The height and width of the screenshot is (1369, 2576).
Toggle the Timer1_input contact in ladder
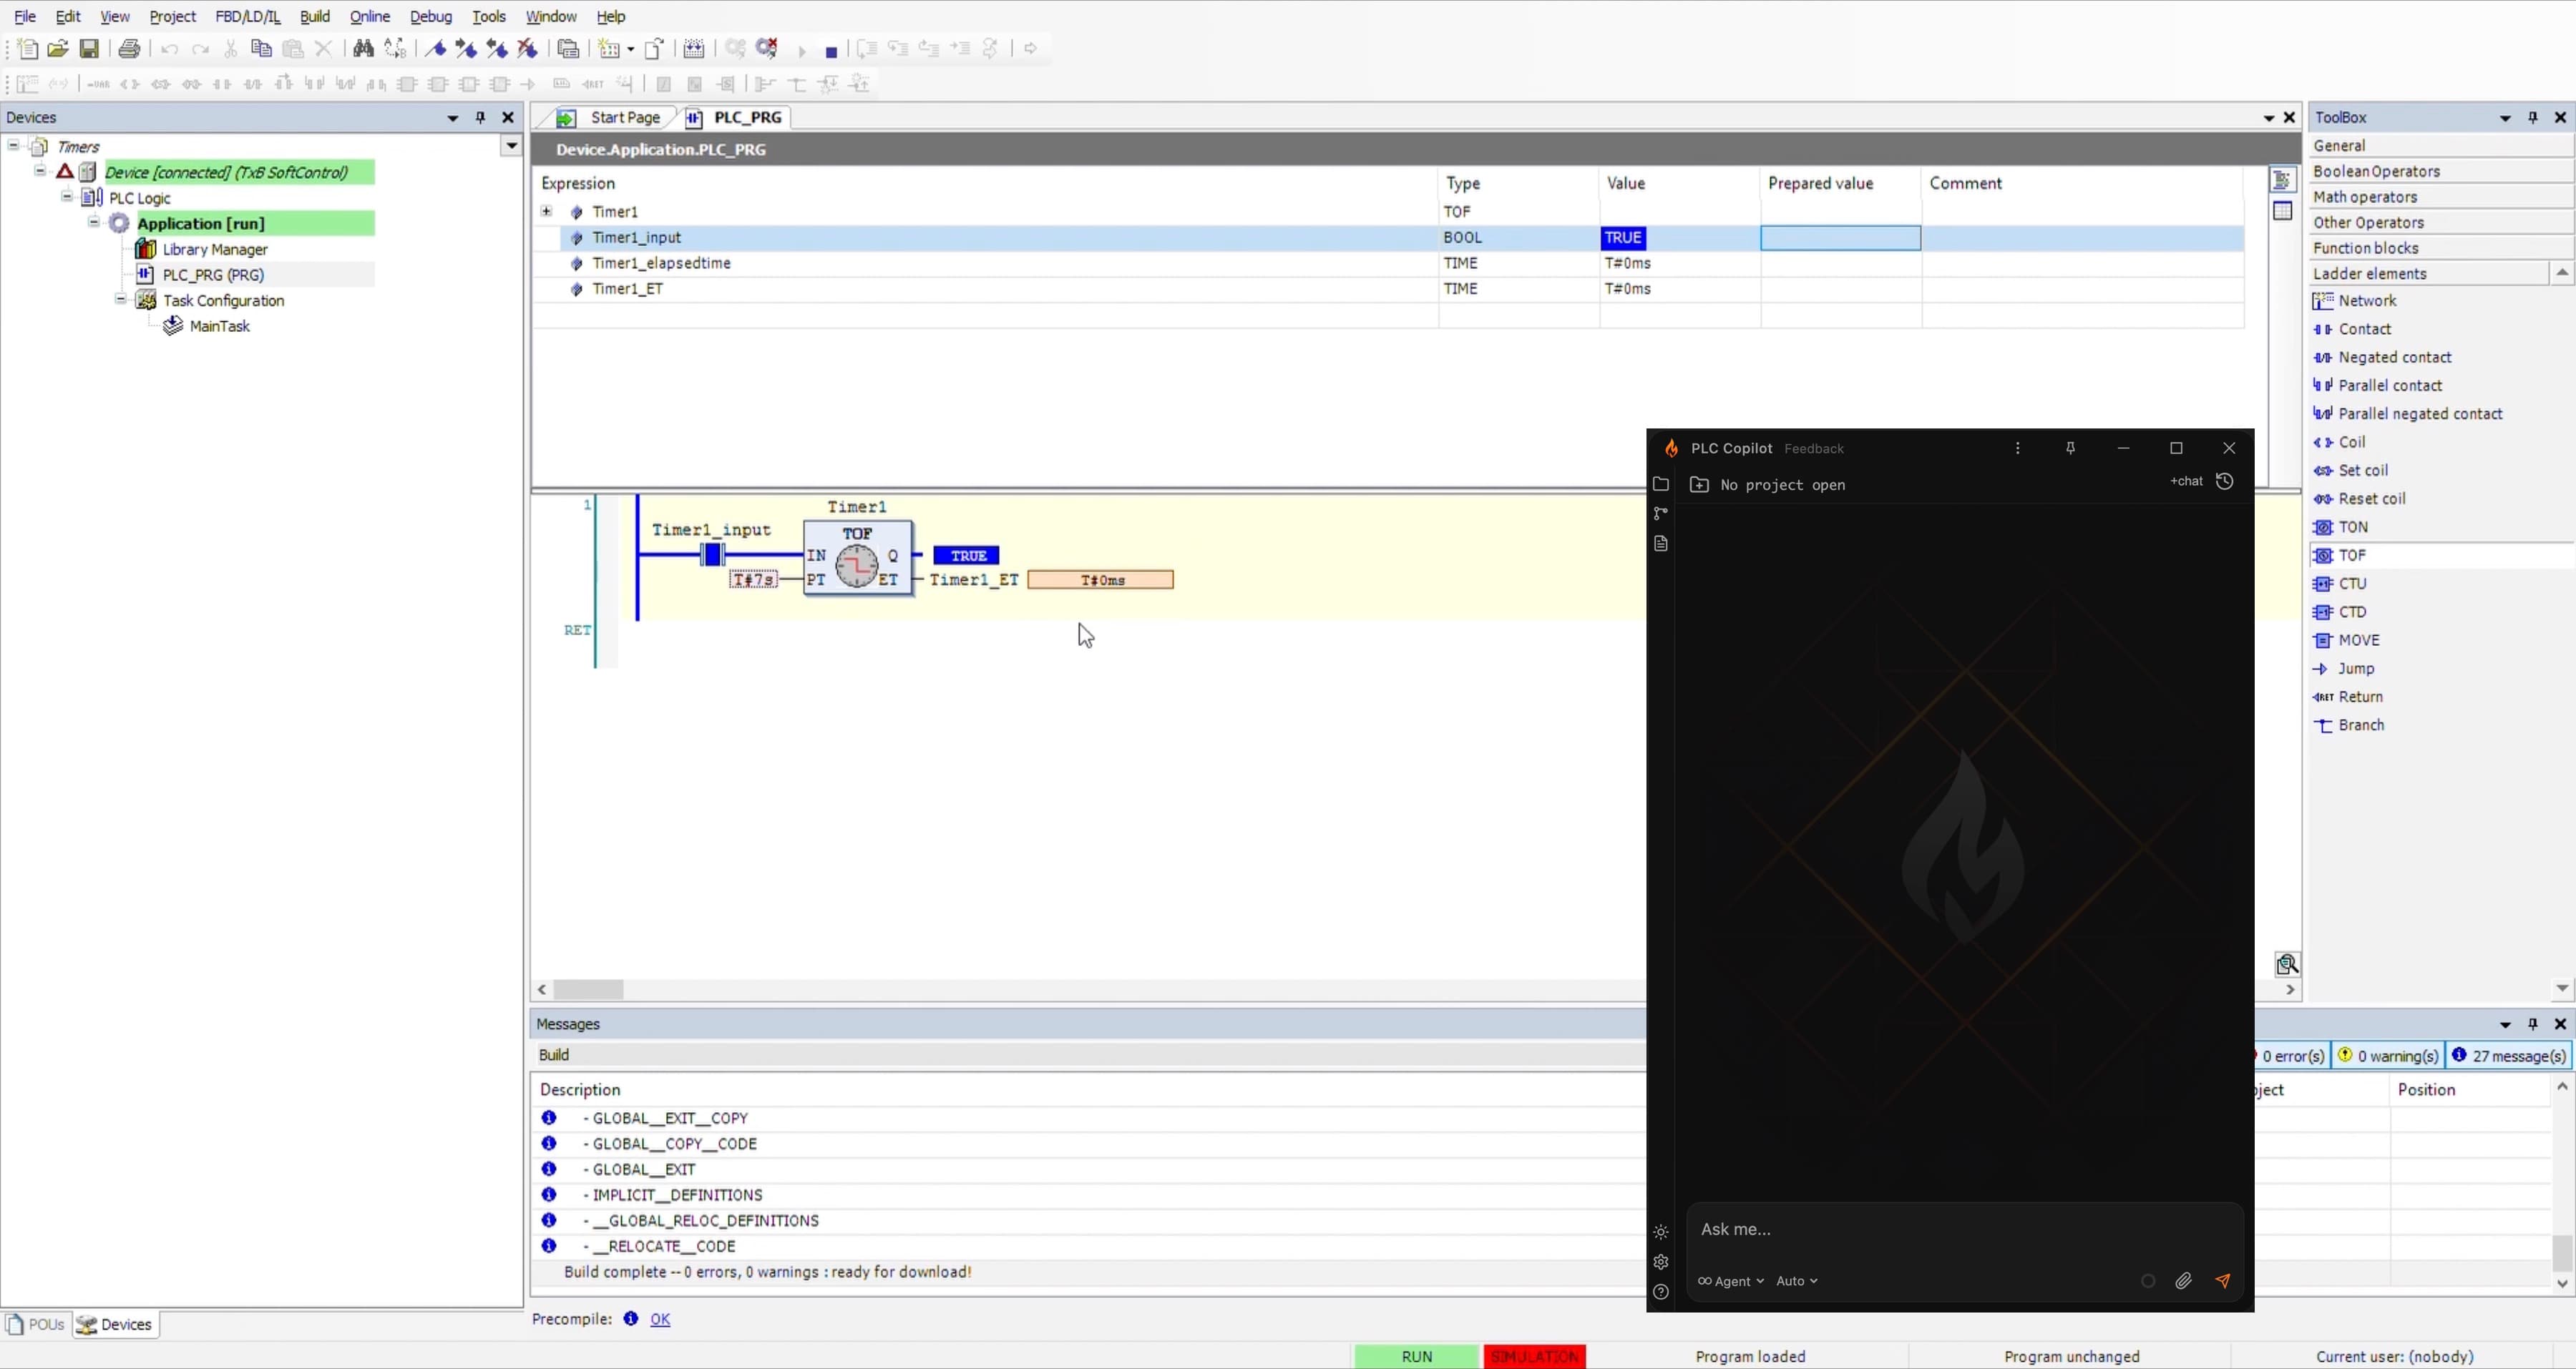712,554
